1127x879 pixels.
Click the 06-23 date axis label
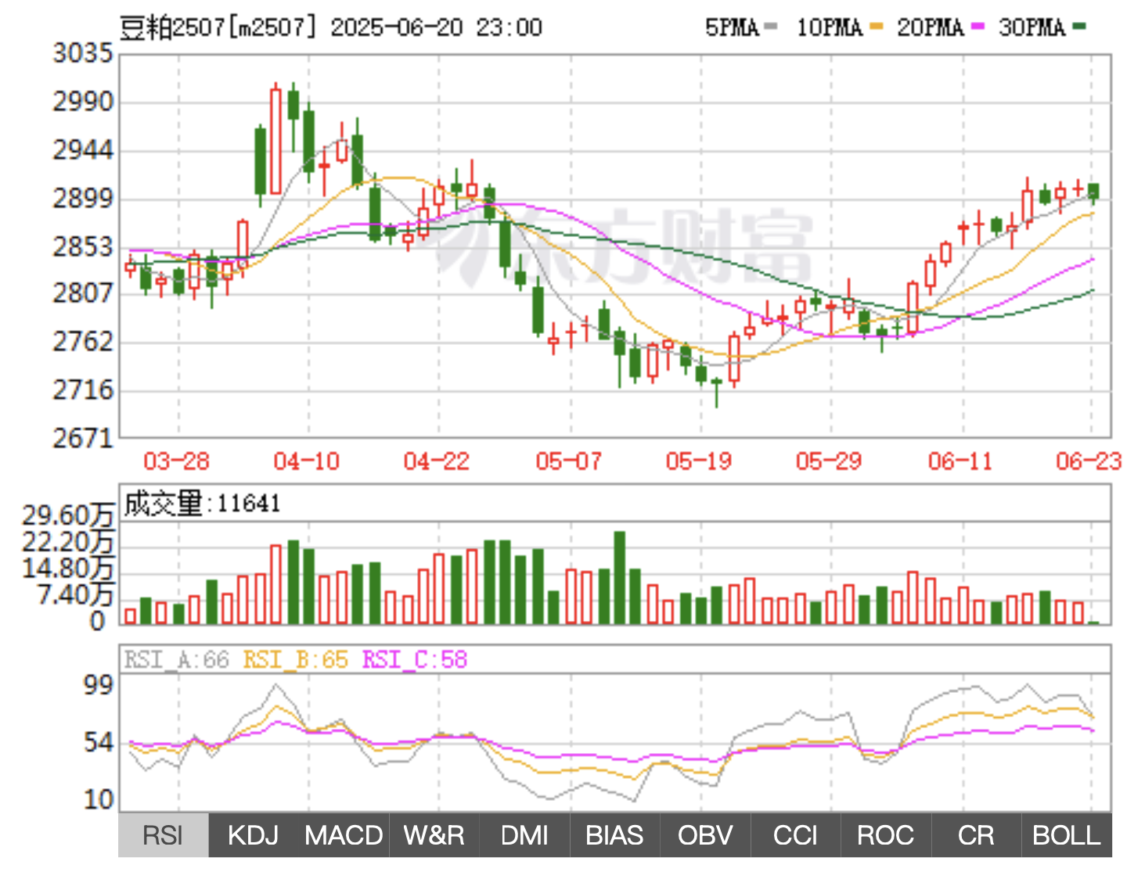(1089, 461)
